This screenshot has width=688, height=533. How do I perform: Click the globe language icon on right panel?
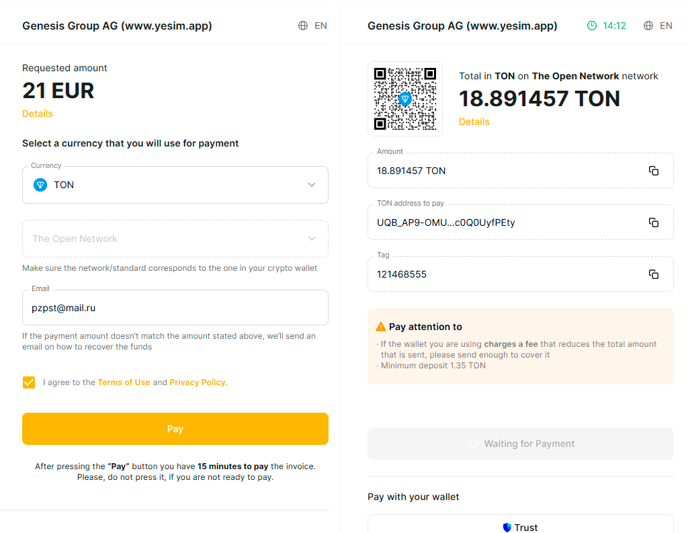(648, 26)
